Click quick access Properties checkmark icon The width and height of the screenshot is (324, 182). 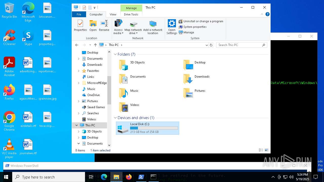[84, 8]
